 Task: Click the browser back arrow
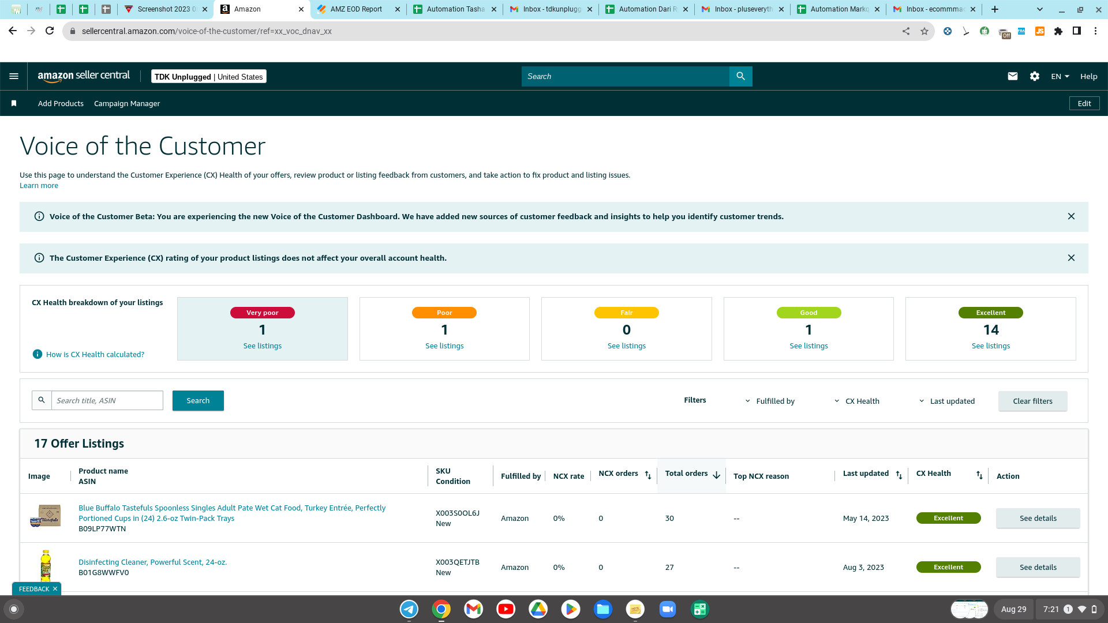pos(13,31)
